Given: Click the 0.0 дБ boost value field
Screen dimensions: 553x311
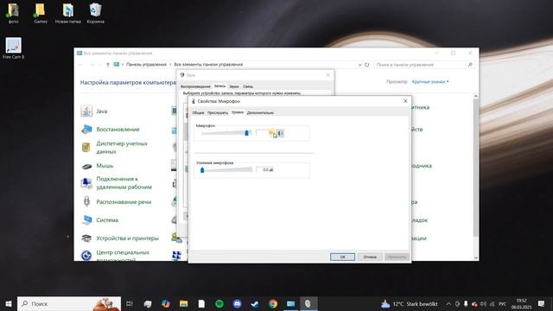Looking at the screenshot, I should (x=265, y=170).
